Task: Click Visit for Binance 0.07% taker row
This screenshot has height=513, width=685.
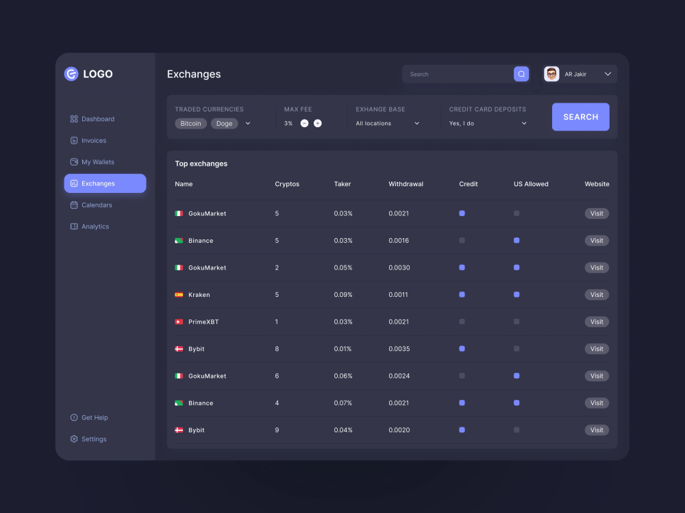Action: click(597, 403)
